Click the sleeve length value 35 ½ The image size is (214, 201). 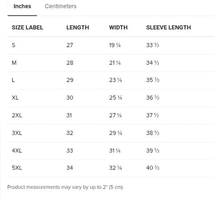point(152,80)
